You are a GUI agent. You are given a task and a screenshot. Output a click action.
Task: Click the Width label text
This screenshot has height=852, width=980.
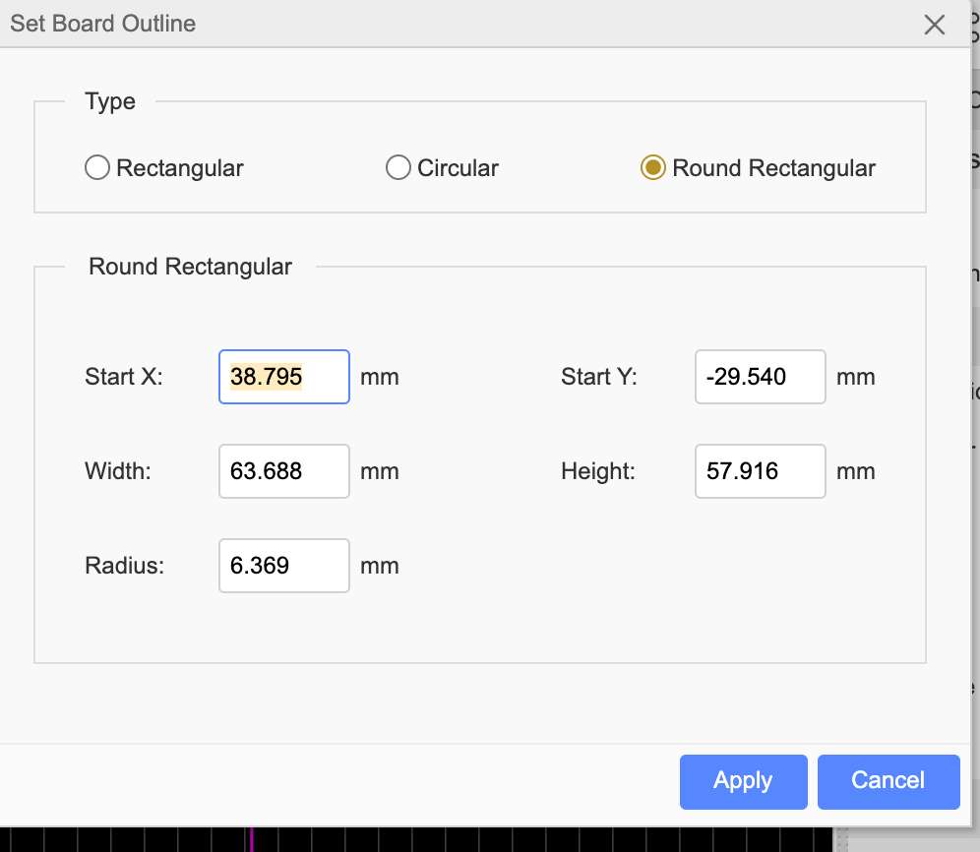118,471
